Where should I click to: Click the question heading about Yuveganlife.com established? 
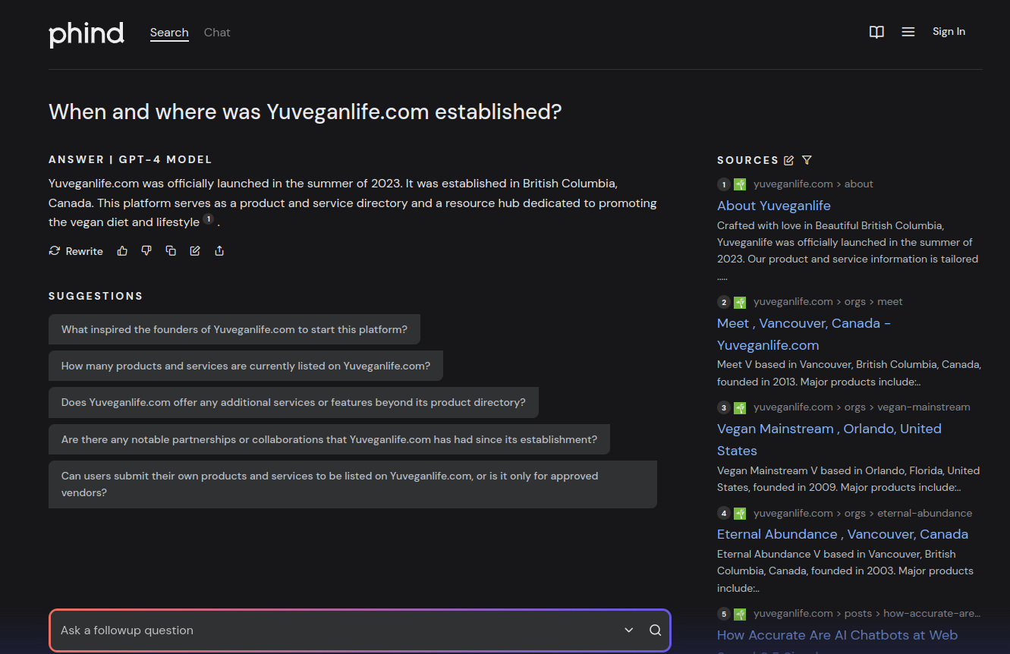click(x=305, y=112)
